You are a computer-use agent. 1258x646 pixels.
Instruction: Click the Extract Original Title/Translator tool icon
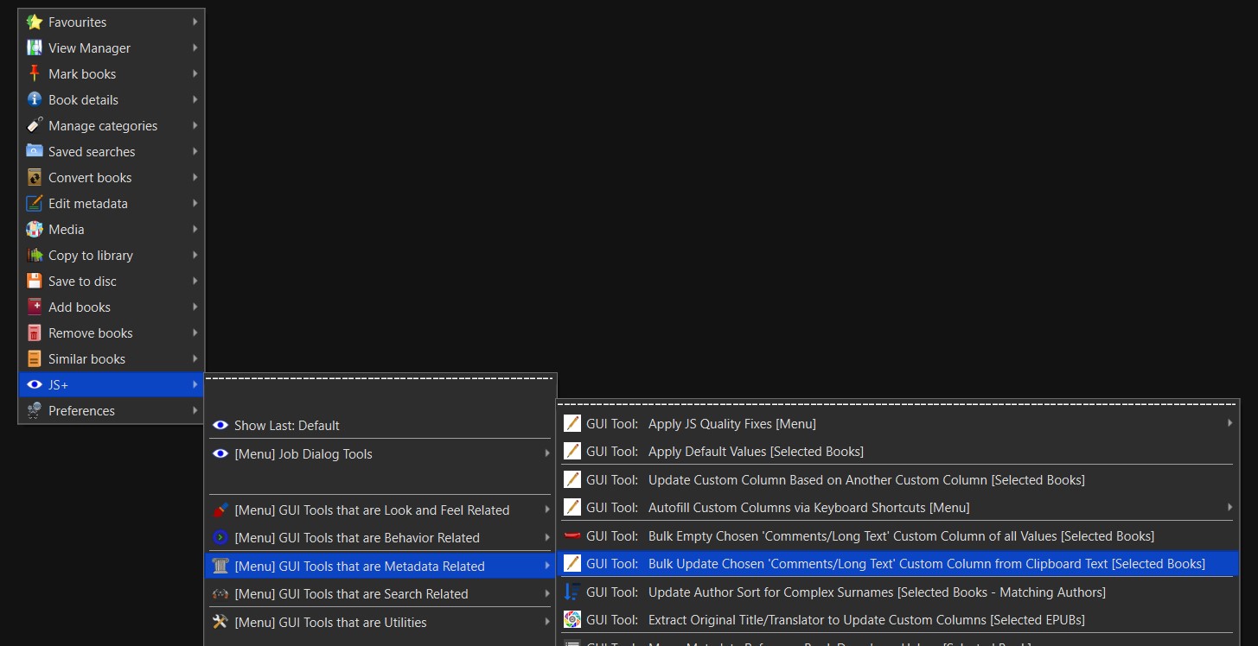pyautogui.click(x=572, y=620)
